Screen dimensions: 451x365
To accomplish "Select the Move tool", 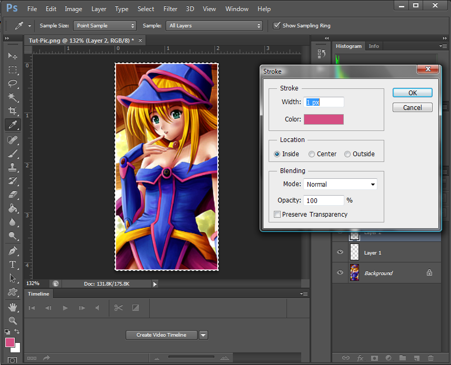I will [x=13, y=56].
